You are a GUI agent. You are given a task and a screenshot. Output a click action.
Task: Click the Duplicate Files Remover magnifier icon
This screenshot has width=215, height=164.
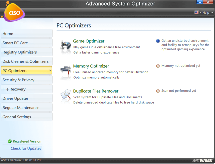coord(66,96)
